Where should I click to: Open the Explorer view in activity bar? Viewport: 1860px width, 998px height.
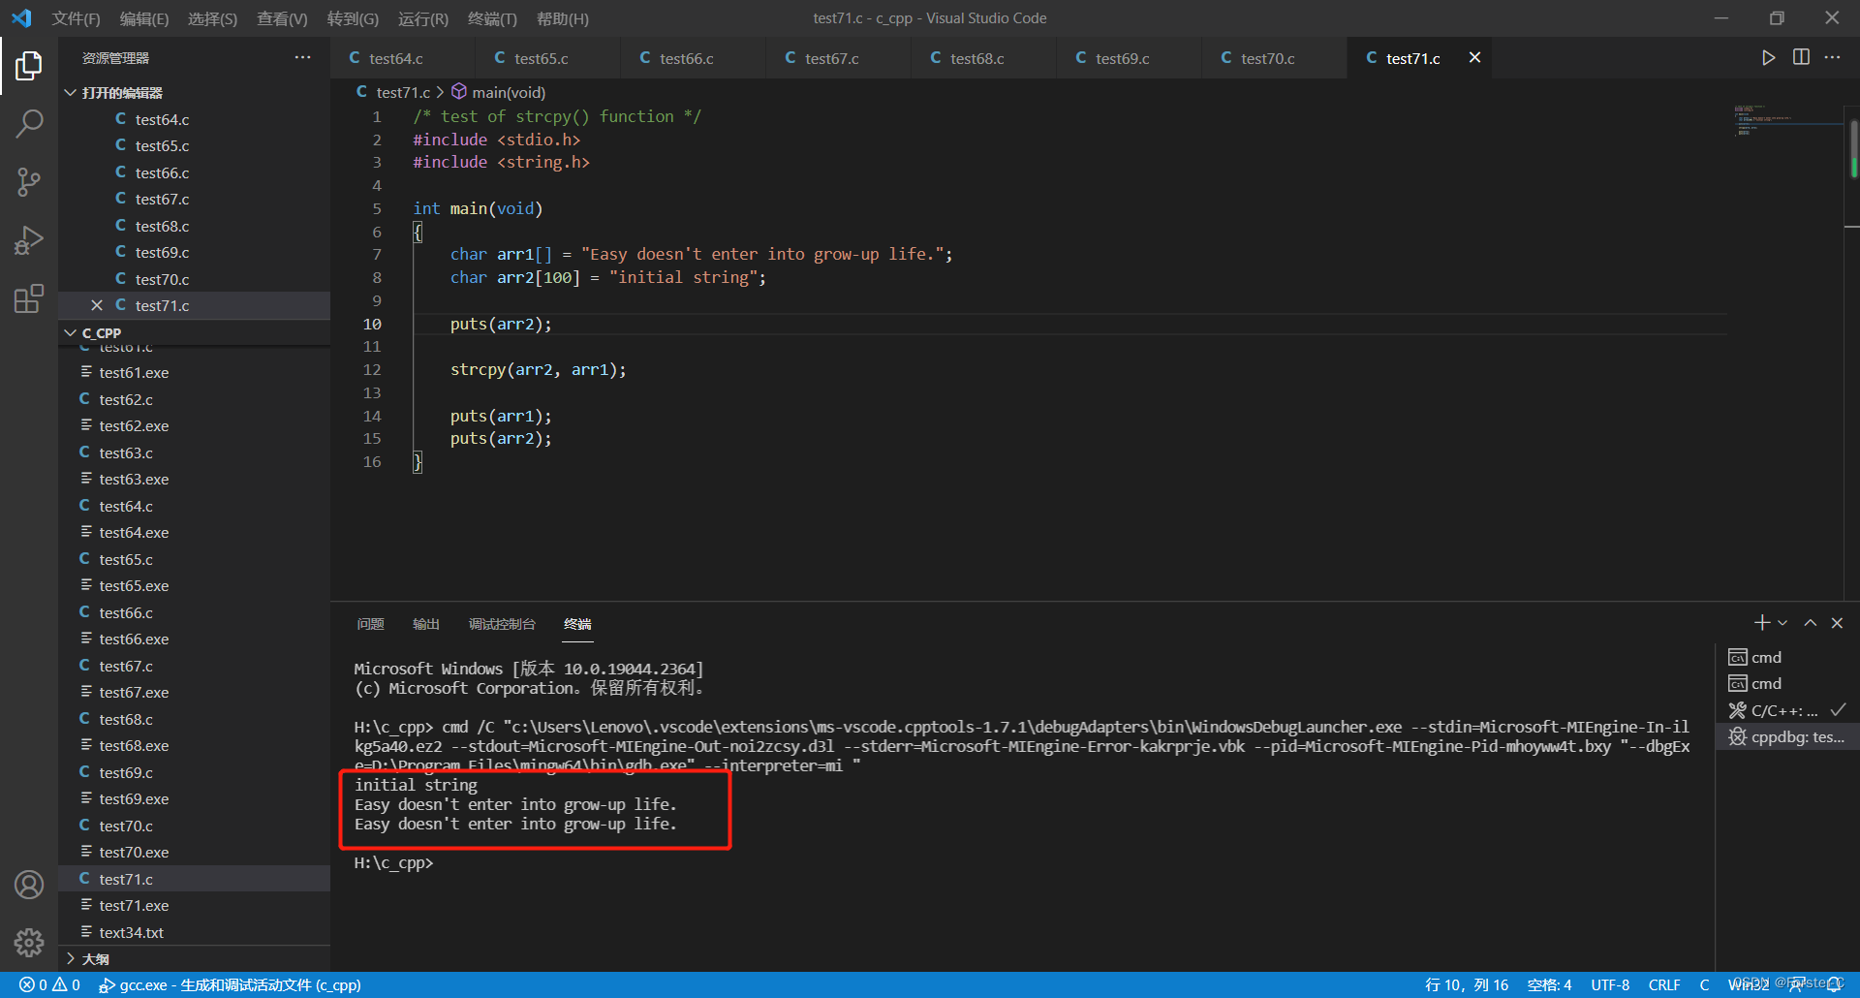click(x=29, y=66)
